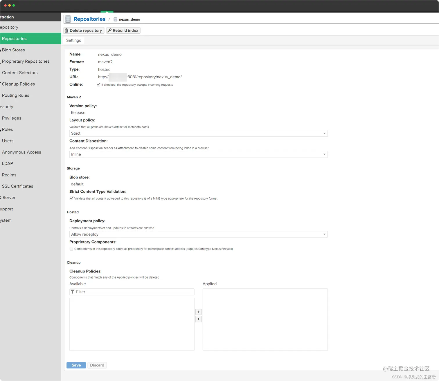
Task: Move policy to Applied with right arrow
Action: click(199, 312)
